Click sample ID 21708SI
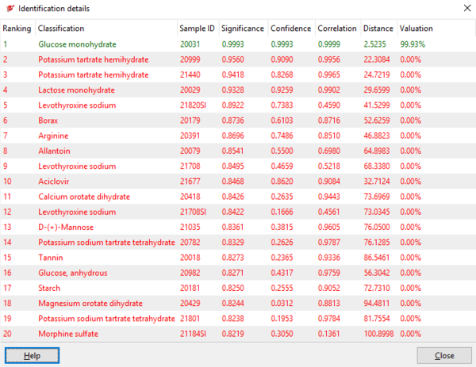The width and height of the screenshot is (476, 367). click(193, 212)
